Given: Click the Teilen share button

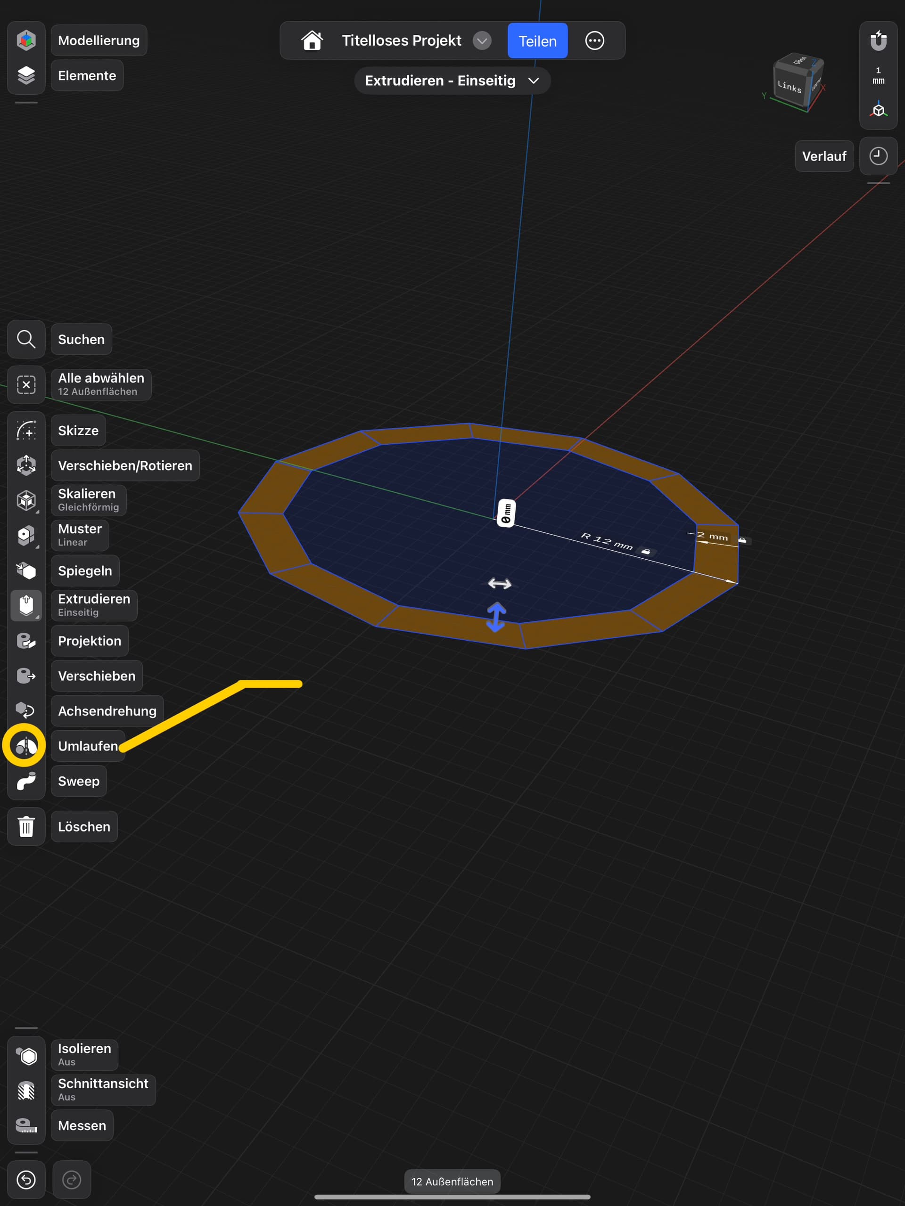Looking at the screenshot, I should coord(537,41).
